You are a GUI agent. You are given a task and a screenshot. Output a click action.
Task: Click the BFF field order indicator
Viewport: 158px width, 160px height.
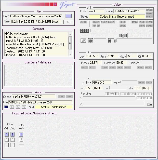[x=112, y=67]
